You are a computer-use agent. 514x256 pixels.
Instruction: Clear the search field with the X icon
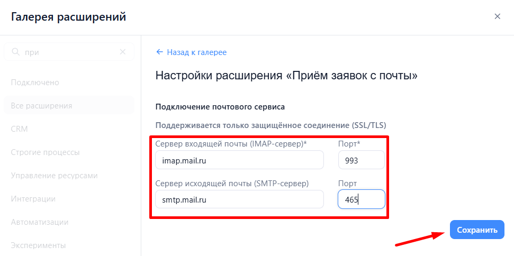[x=123, y=52]
